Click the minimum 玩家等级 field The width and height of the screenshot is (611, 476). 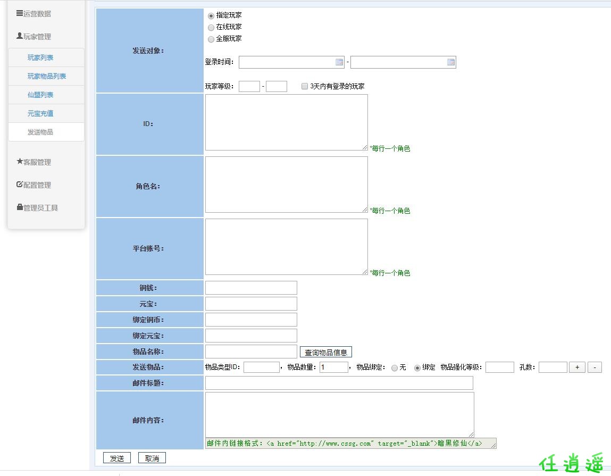coord(249,86)
